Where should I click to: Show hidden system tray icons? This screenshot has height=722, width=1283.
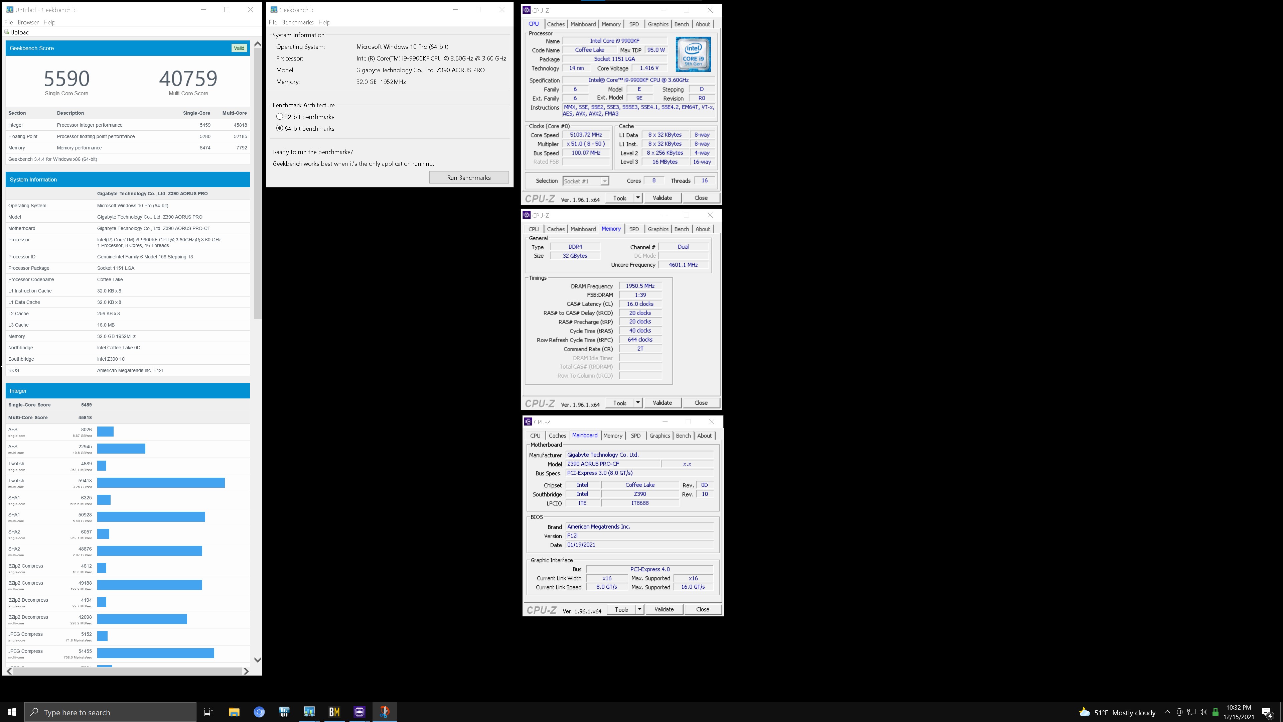[x=1167, y=712]
